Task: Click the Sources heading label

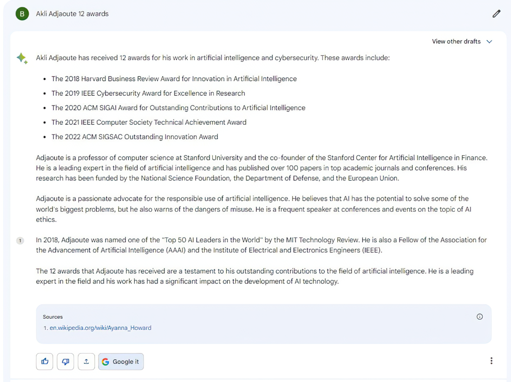Action: (x=53, y=317)
